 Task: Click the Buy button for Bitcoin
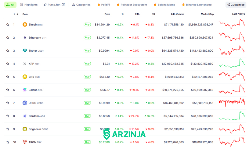pos(87,25)
